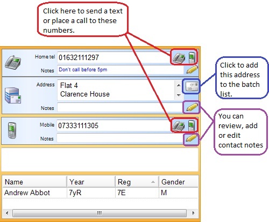This screenshot has width=269, height=222.
Task: Click the horizontal scrollbar thumb
Action: click(100, 213)
